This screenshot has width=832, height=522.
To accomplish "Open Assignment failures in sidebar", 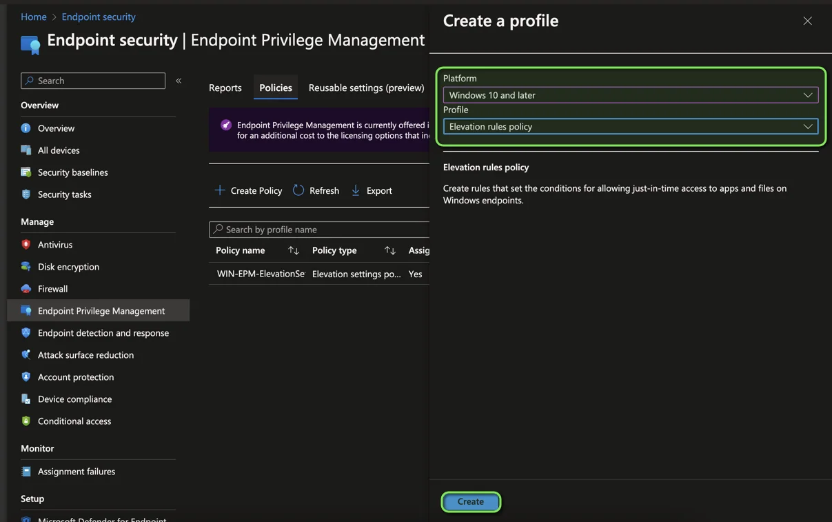I will pyautogui.click(x=77, y=472).
